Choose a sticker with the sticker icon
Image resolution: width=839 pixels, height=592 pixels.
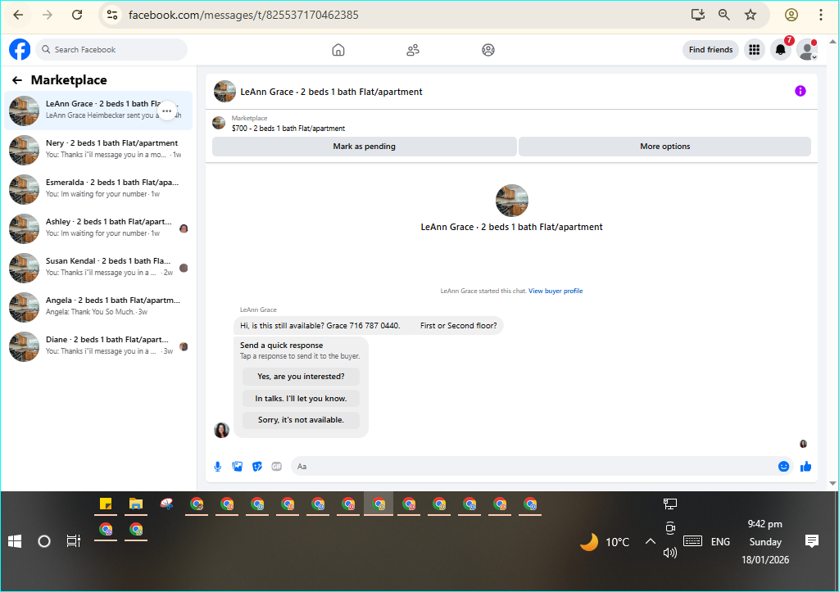[x=257, y=467]
